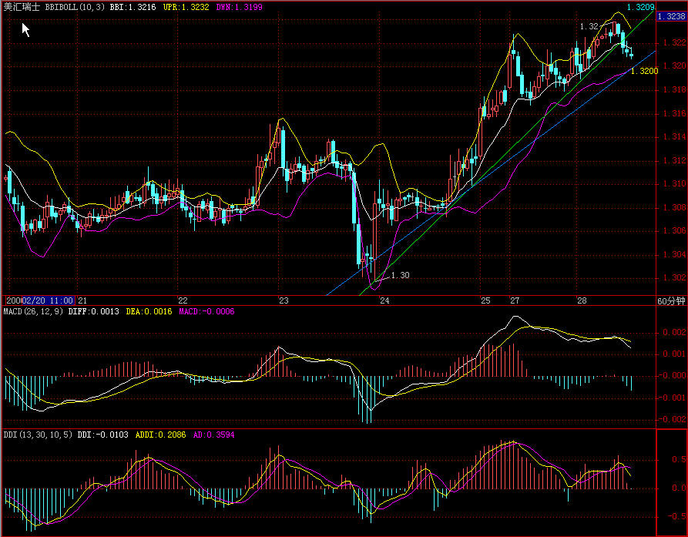Viewport: 688px width, 537px height.
Task: Click the 1.306 price axis label
Action: (674, 231)
